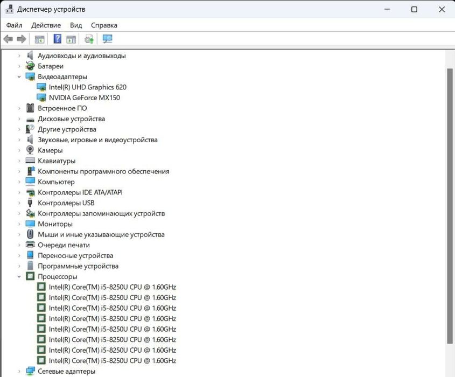Expand the Батареи branch
Viewport: 455px width, 377px height.
19,66
